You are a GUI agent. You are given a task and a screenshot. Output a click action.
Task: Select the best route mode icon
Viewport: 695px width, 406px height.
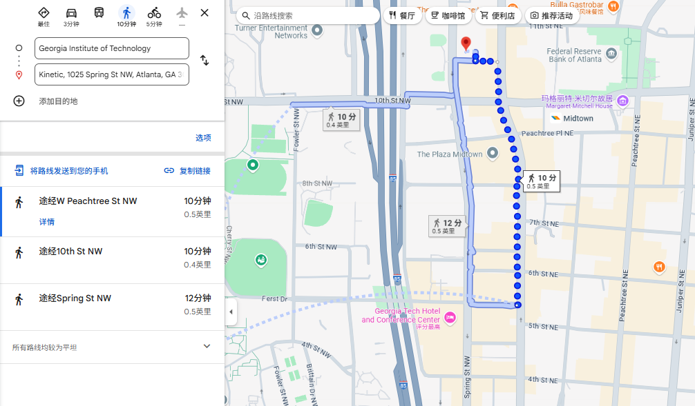tap(44, 13)
